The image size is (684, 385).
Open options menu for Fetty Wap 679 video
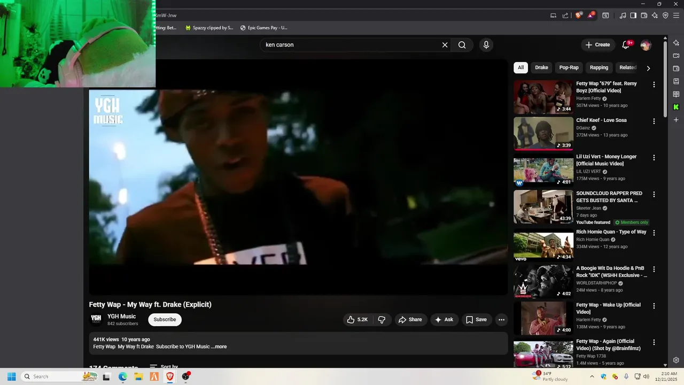pos(654,84)
